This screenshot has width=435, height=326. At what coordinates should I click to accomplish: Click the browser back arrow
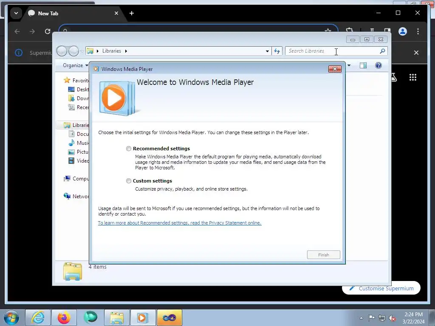click(x=17, y=31)
